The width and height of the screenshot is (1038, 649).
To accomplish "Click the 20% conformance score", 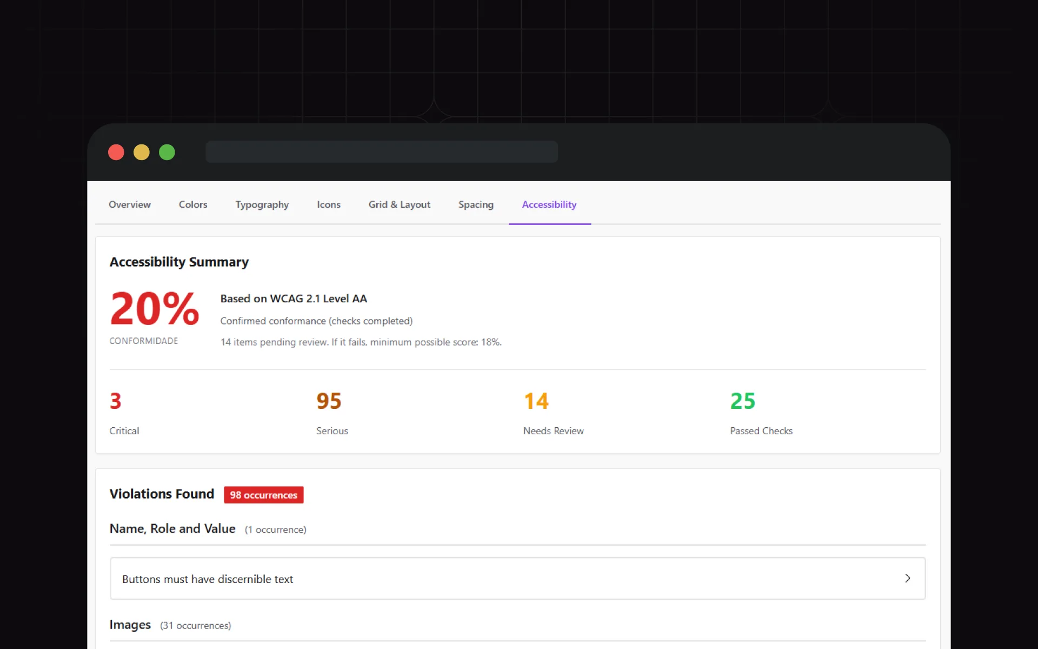I will 155,308.
